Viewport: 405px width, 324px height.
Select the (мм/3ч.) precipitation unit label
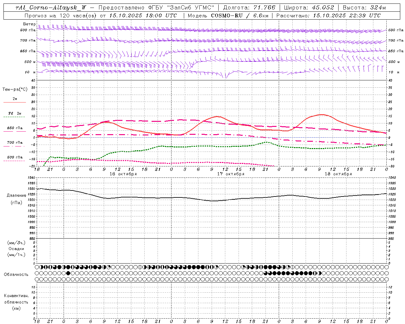16,243
